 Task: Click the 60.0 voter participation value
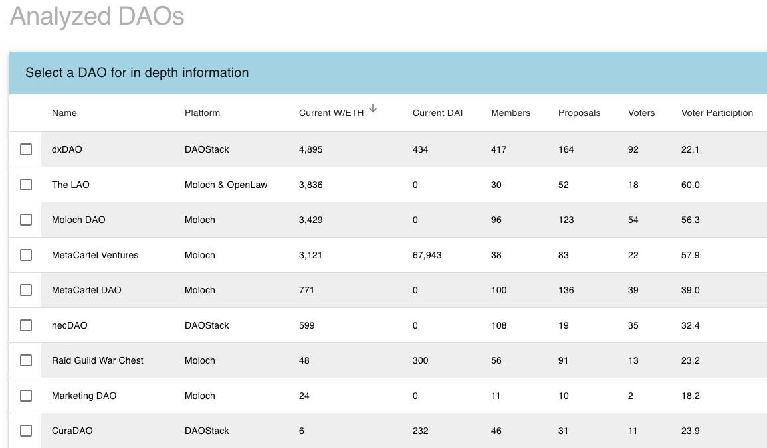(690, 185)
